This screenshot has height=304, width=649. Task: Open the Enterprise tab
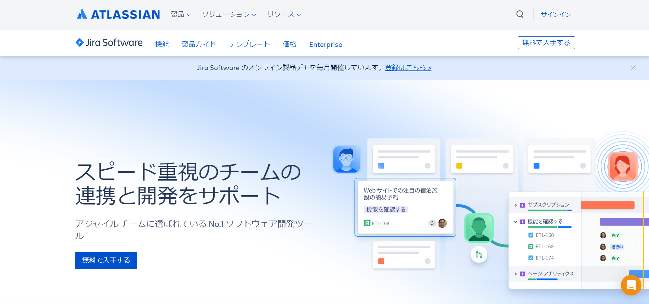pyautogui.click(x=326, y=44)
